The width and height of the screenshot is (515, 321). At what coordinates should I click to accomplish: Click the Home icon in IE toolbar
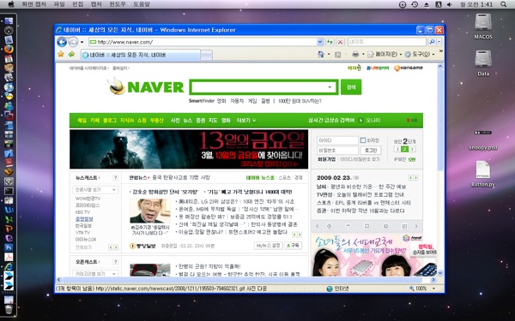(x=320, y=55)
